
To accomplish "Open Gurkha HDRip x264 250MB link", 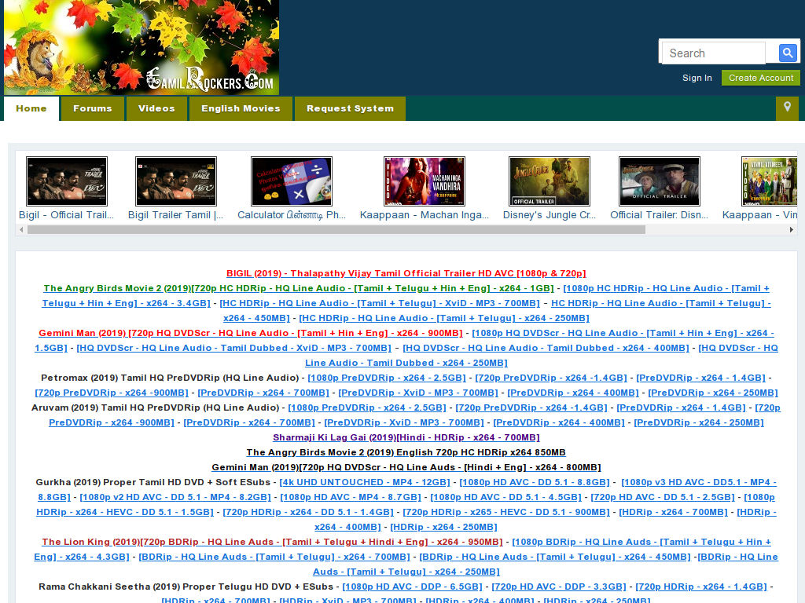I will point(443,527).
